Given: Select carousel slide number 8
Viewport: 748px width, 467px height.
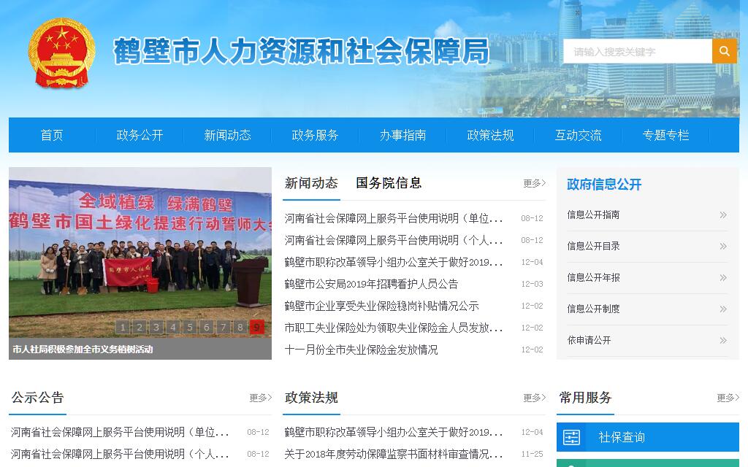Looking at the screenshot, I should point(240,327).
